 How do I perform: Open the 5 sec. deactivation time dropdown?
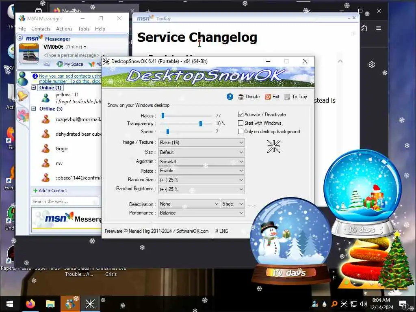(x=233, y=204)
